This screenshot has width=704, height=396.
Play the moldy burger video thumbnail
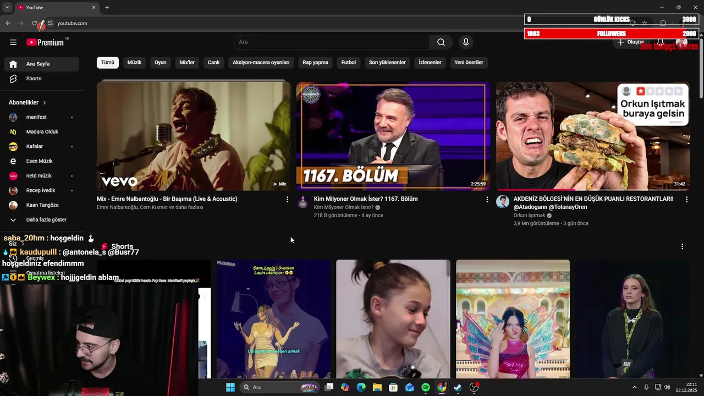(x=593, y=136)
